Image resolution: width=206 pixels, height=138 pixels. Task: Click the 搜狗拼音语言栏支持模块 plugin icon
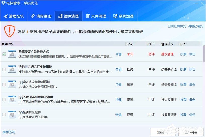click(12, 69)
